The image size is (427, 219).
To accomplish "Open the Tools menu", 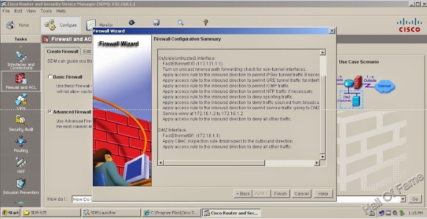I will click(46, 11).
